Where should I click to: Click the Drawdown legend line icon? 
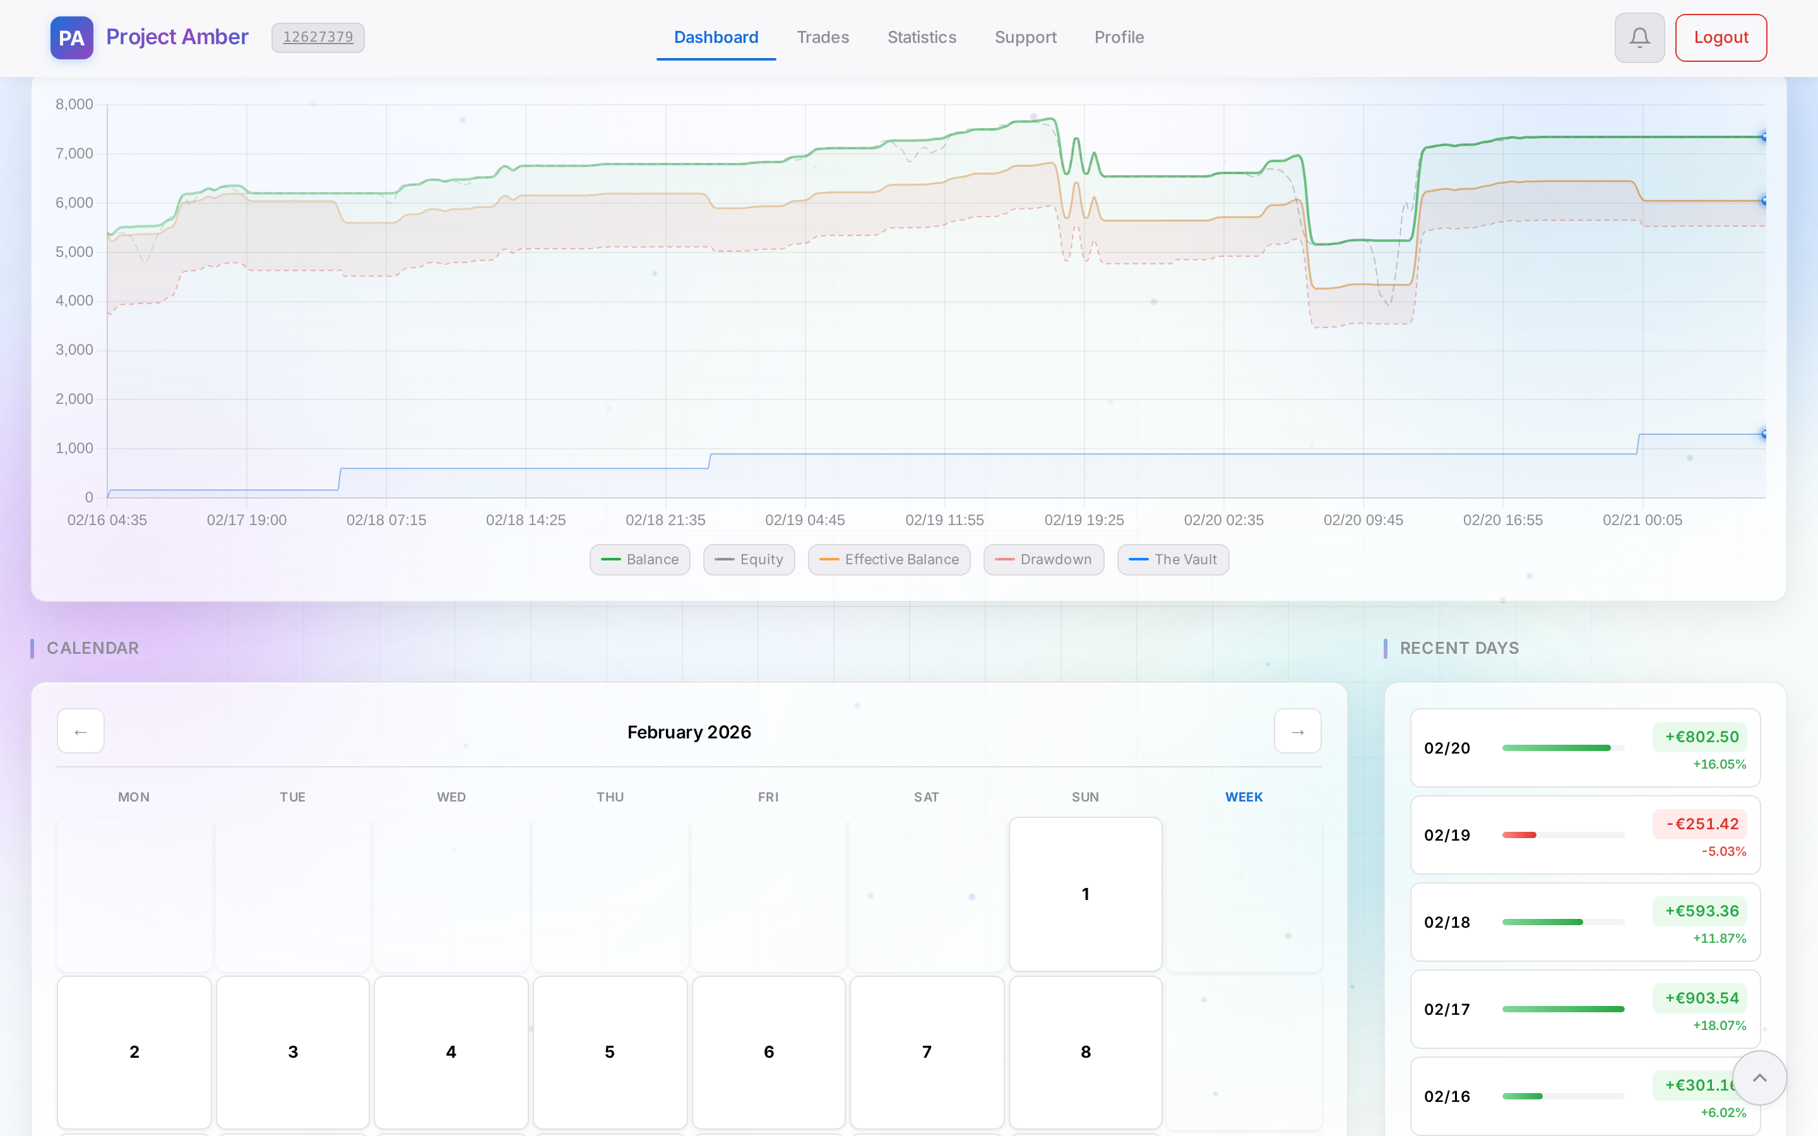click(1004, 560)
